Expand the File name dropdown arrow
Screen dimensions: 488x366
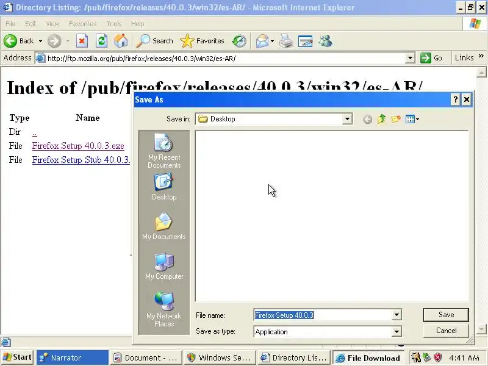point(396,315)
